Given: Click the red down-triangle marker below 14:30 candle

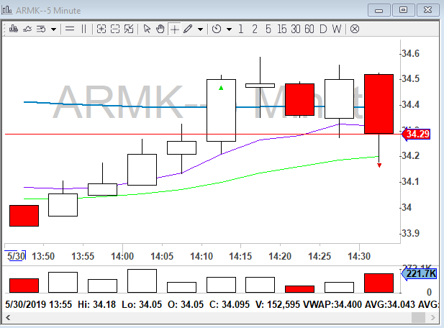Looking at the screenshot, I should click(379, 165).
